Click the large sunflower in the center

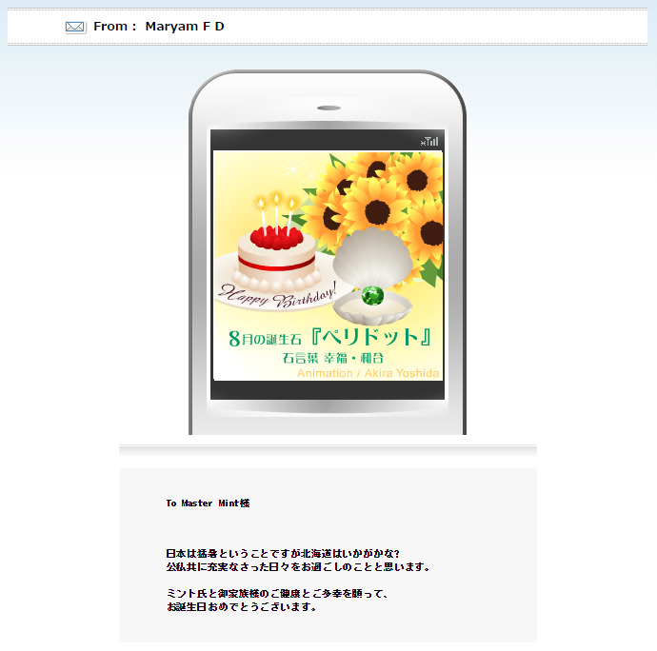coord(374,207)
